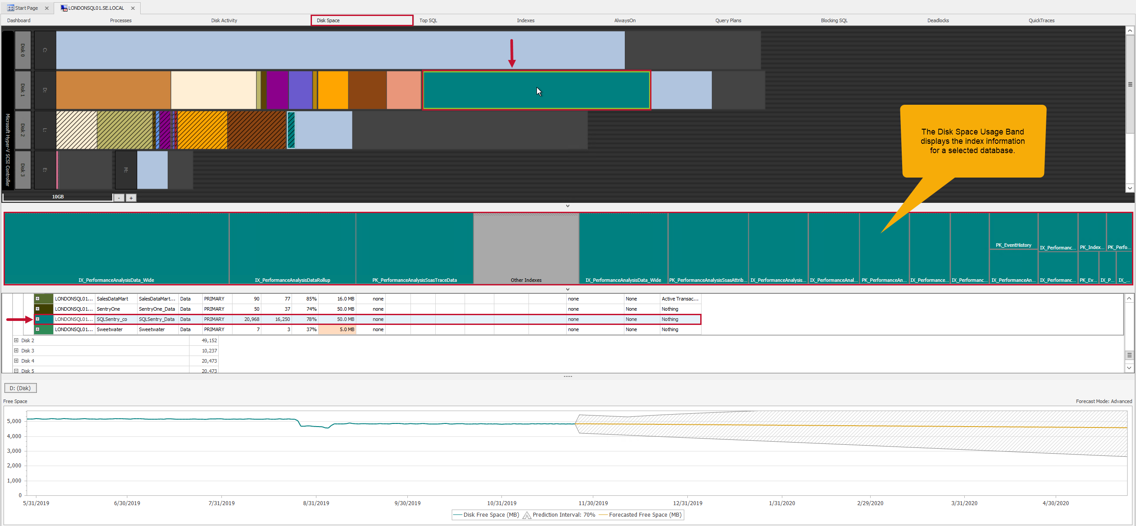The height and width of the screenshot is (526, 1136).
Task: Click the zoom out minus button beside 10GB
Action: coord(119,198)
